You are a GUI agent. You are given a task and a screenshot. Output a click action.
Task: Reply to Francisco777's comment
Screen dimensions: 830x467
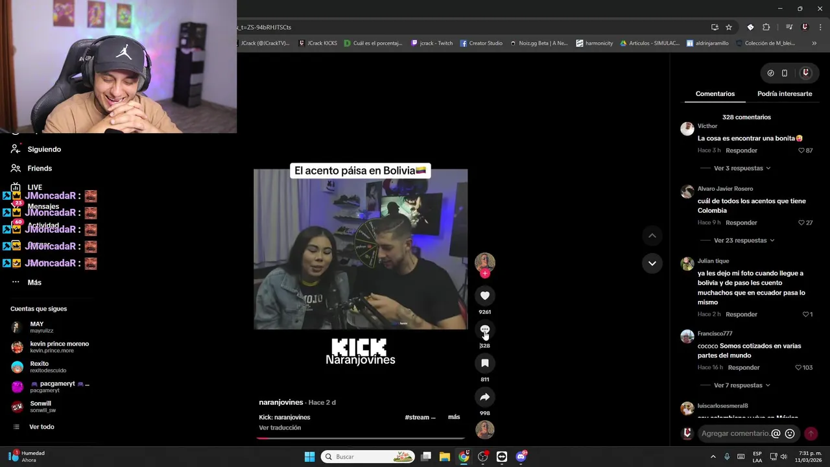coord(743,368)
